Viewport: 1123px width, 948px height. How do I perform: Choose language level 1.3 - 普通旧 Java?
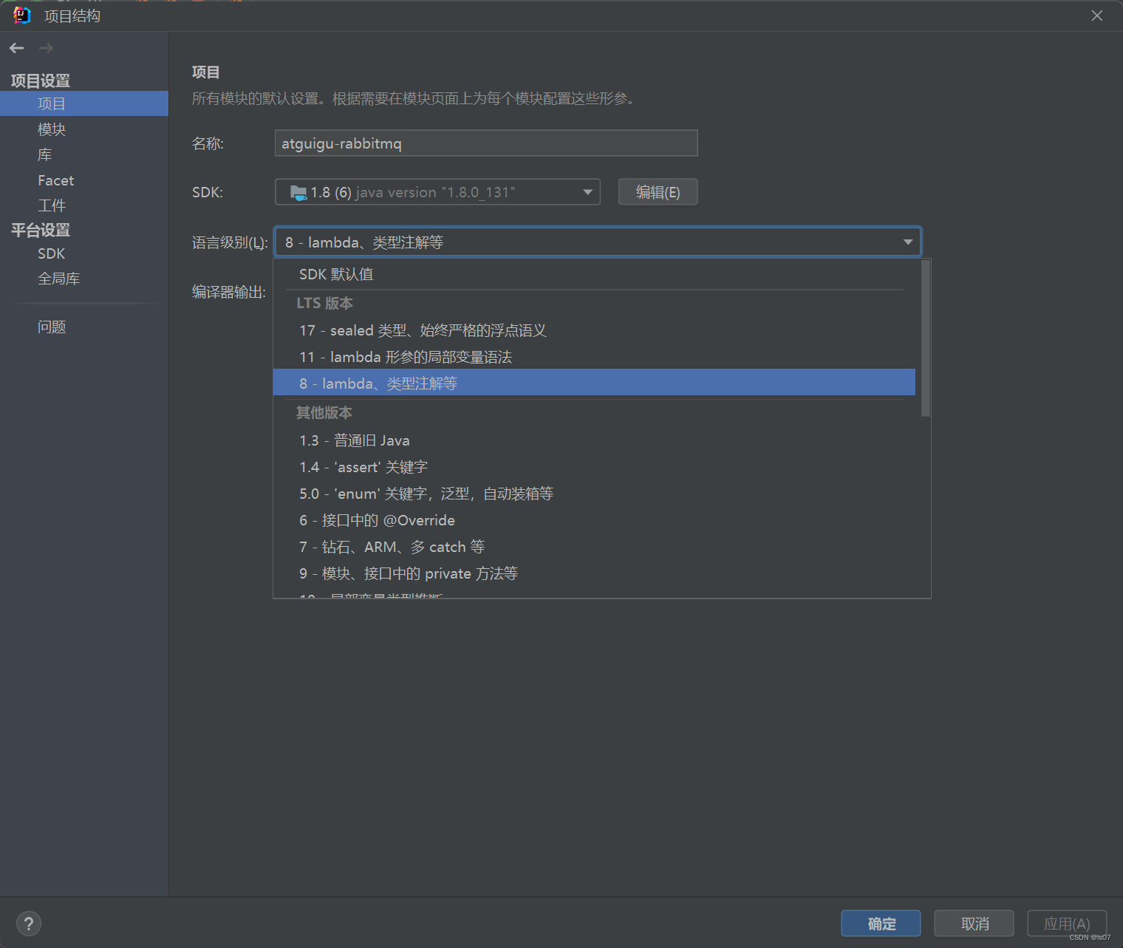(594, 440)
